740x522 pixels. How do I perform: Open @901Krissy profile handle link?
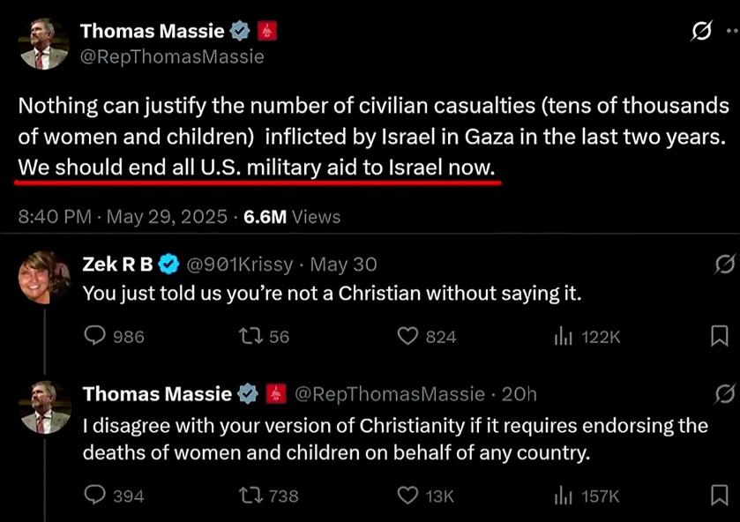[240, 265]
